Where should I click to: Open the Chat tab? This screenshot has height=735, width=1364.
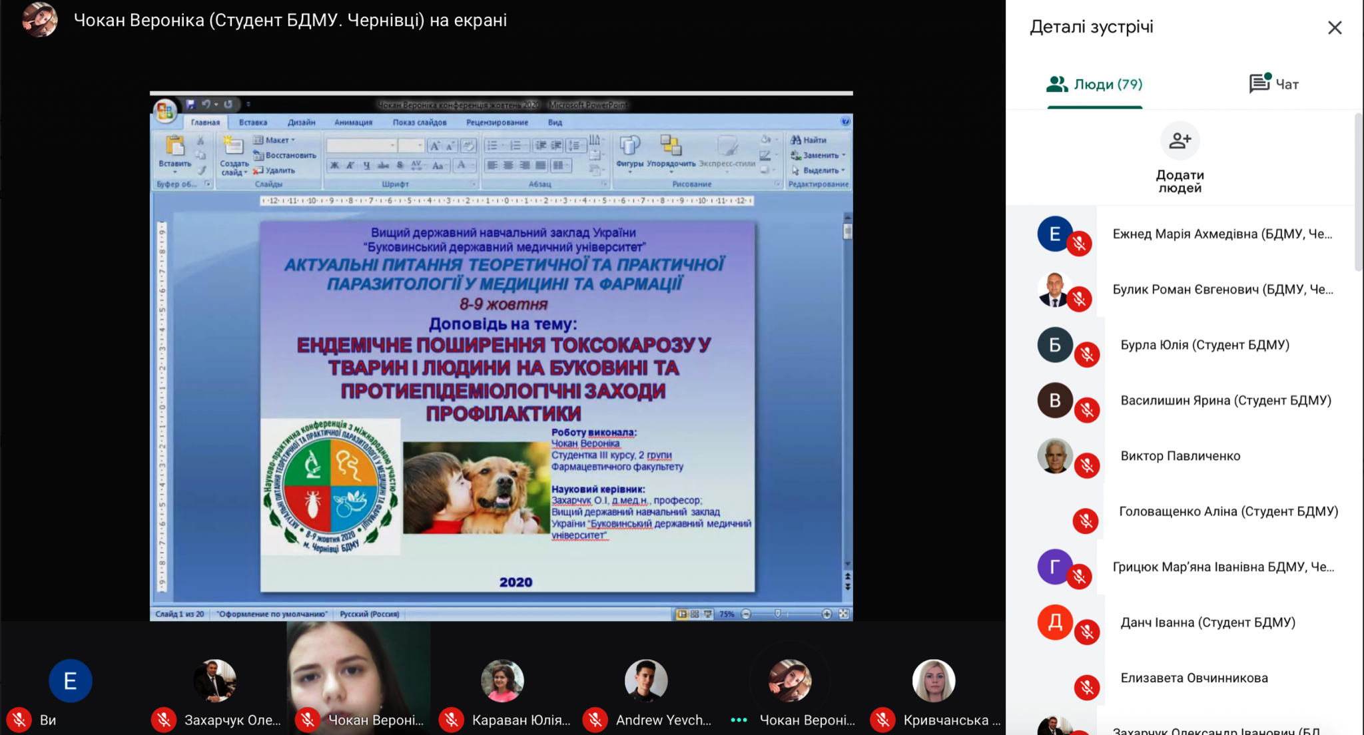1273,84
